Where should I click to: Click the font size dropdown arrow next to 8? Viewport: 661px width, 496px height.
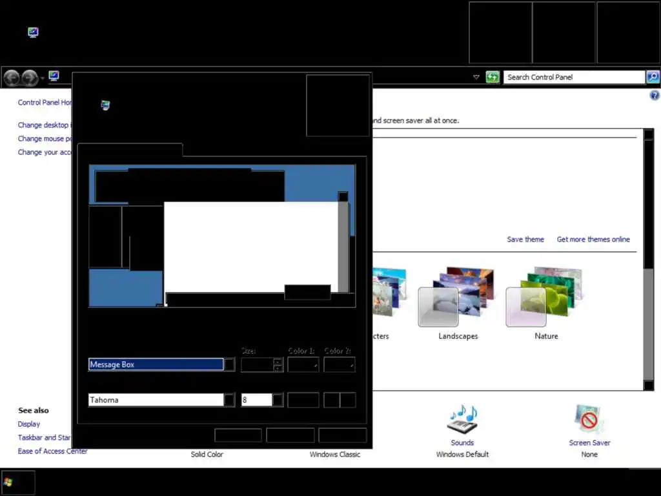click(x=278, y=400)
